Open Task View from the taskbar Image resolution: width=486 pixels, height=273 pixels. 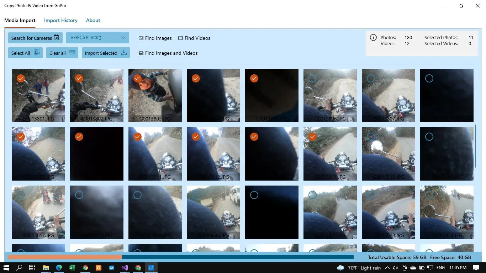coord(32,268)
